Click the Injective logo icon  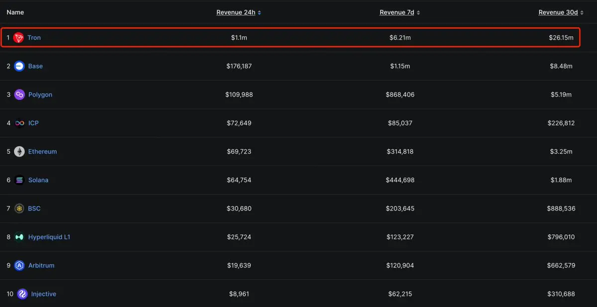pyautogui.click(x=22, y=294)
